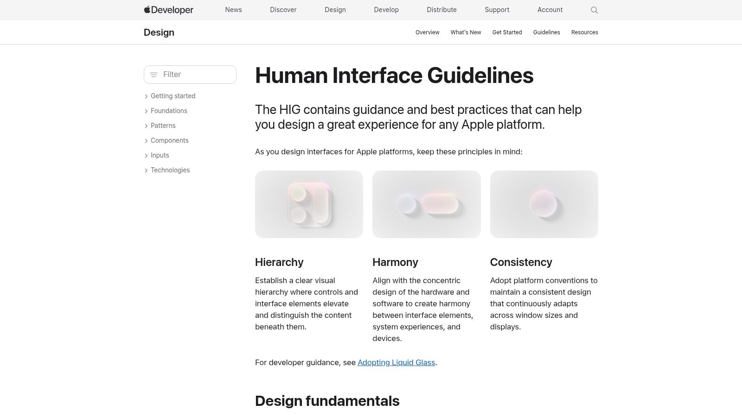Switch to the What's New tab
Screen dimensions: 742x417
click(466, 32)
